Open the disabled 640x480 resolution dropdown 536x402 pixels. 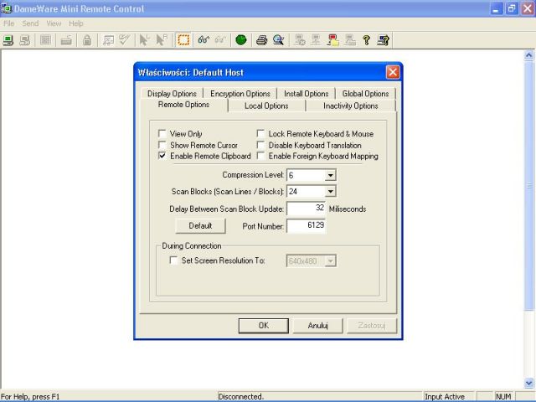pyautogui.click(x=330, y=261)
